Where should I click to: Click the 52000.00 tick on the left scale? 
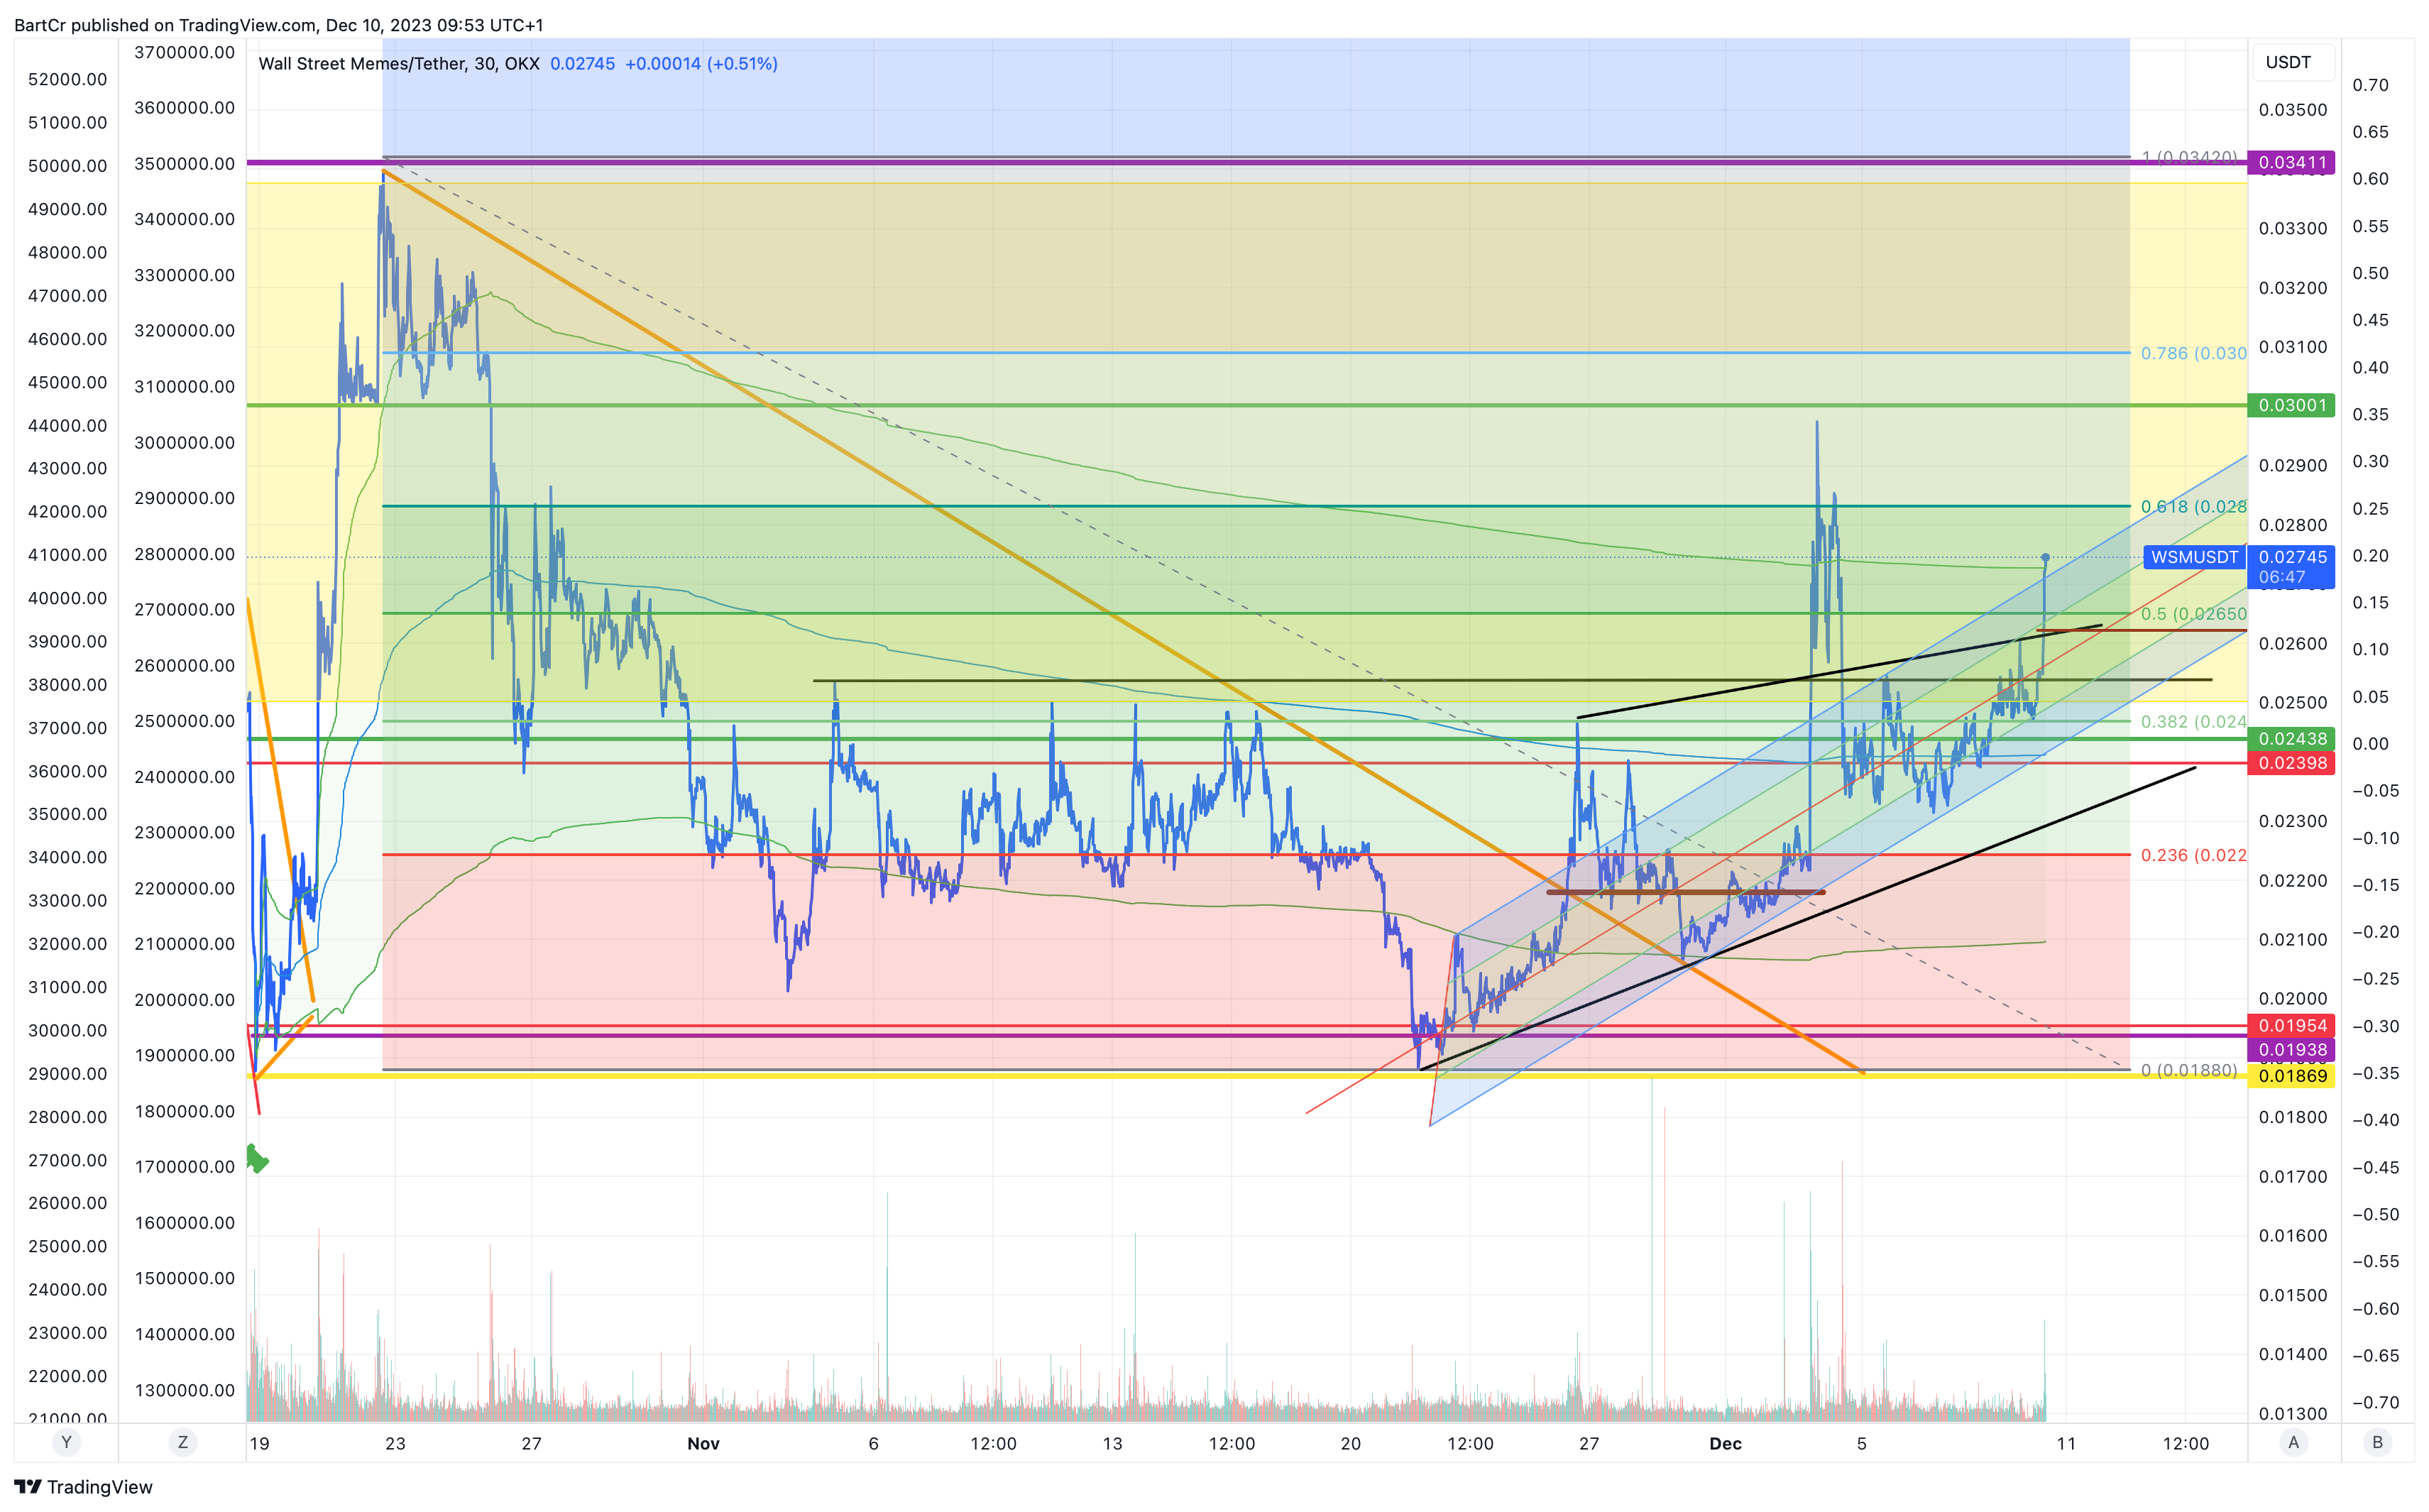coord(67,79)
